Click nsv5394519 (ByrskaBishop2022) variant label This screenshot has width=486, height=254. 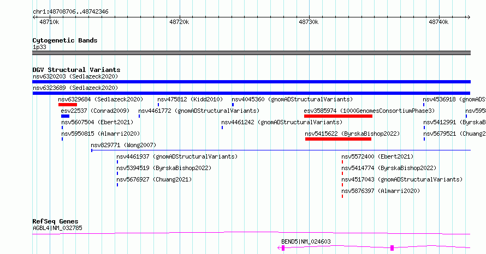164,168
